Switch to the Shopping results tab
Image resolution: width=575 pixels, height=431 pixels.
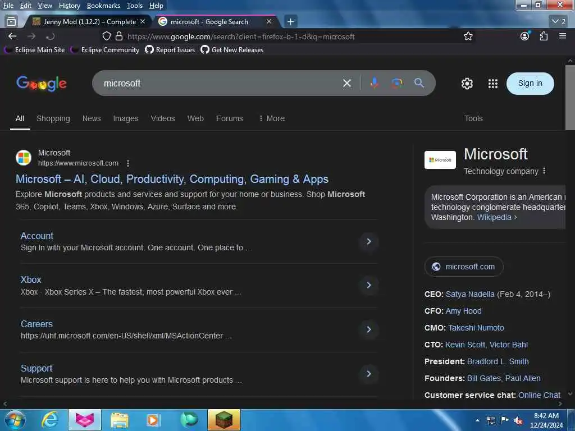53,118
